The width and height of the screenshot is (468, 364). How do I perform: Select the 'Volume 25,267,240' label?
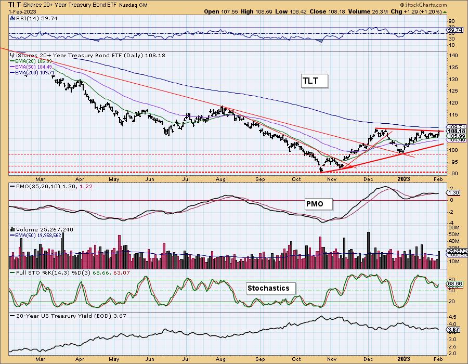(x=45, y=230)
